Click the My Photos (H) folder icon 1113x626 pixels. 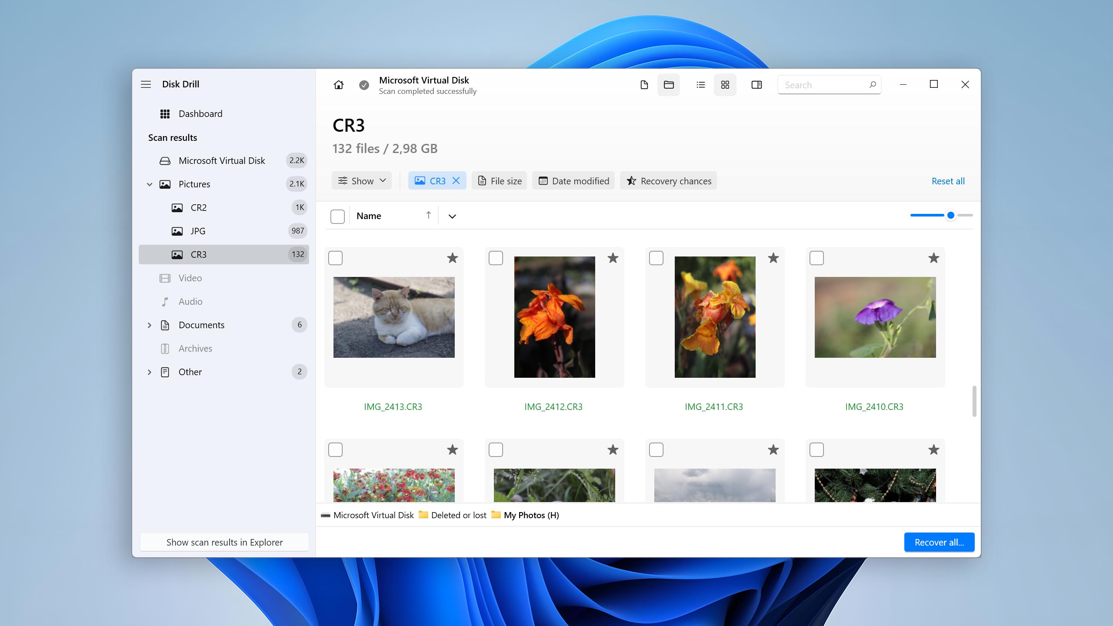pos(496,515)
